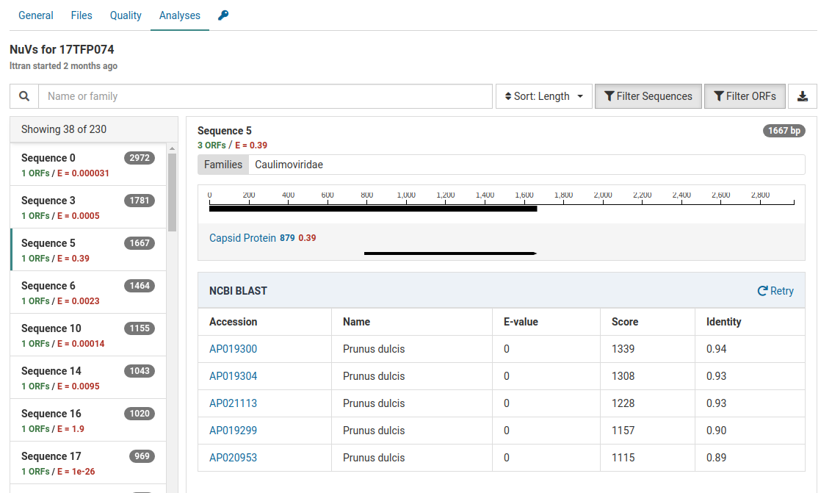This screenshot has height=493, width=832.
Task: Open the key icon tab
Action: [x=223, y=15]
